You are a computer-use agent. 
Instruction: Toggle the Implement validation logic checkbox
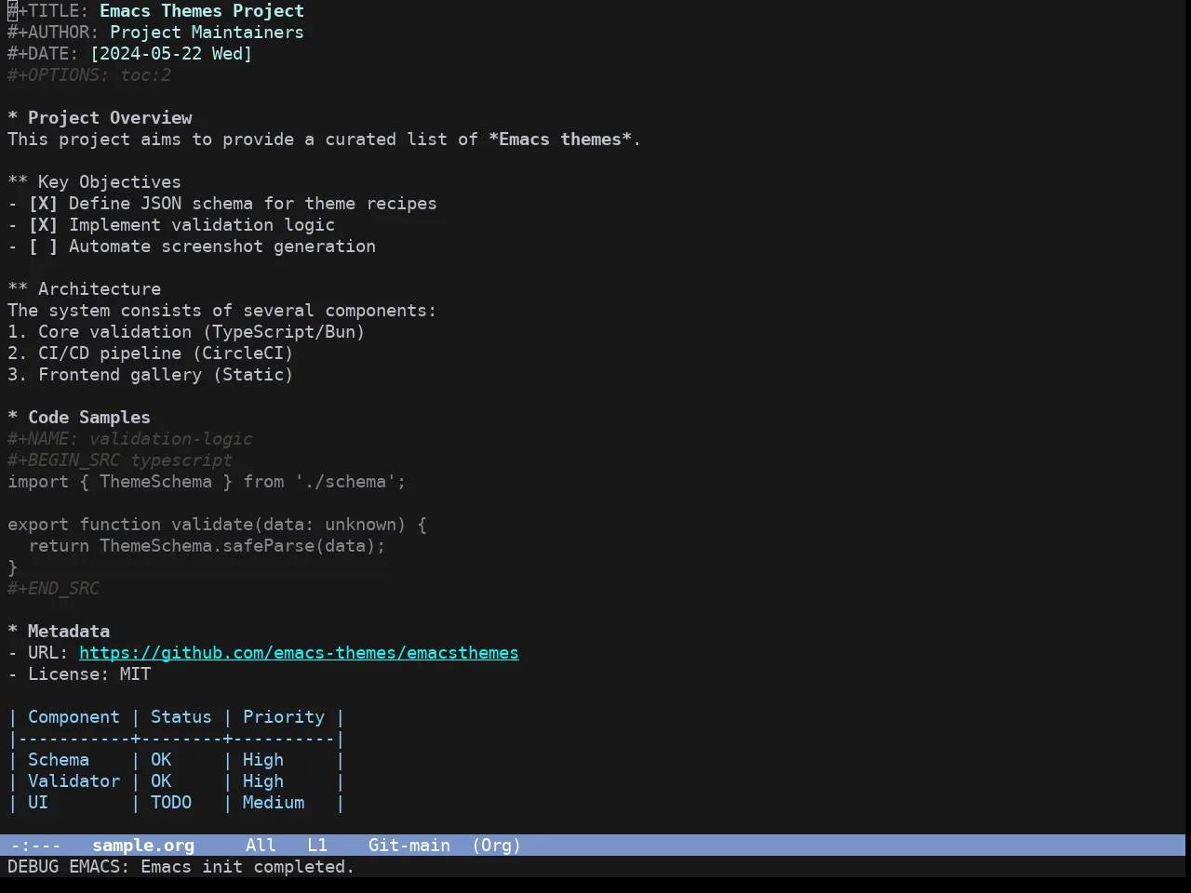click(43, 225)
